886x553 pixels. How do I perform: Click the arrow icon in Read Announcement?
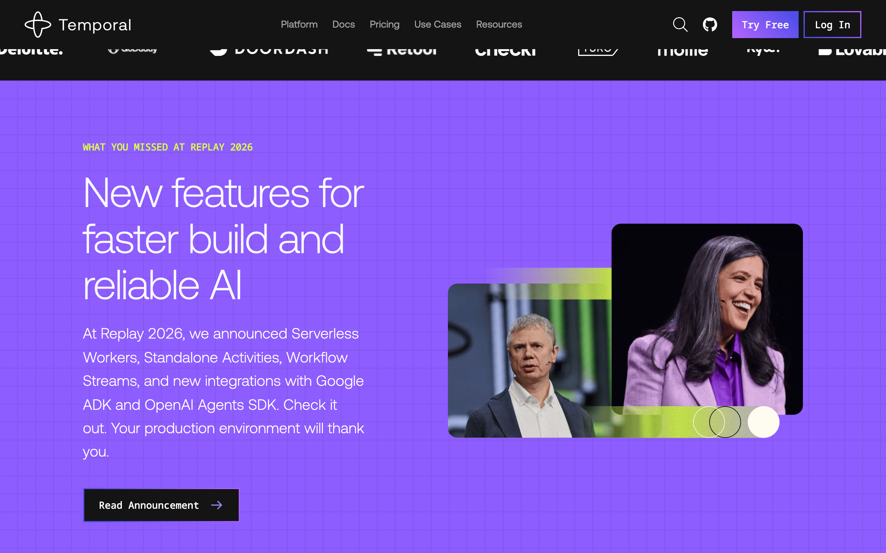tap(217, 505)
